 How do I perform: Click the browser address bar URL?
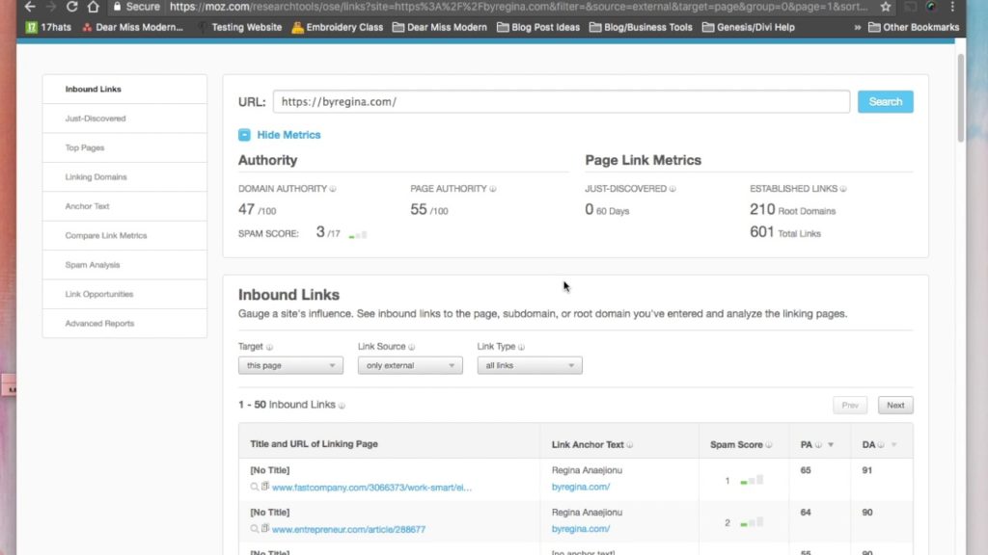[518, 7]
